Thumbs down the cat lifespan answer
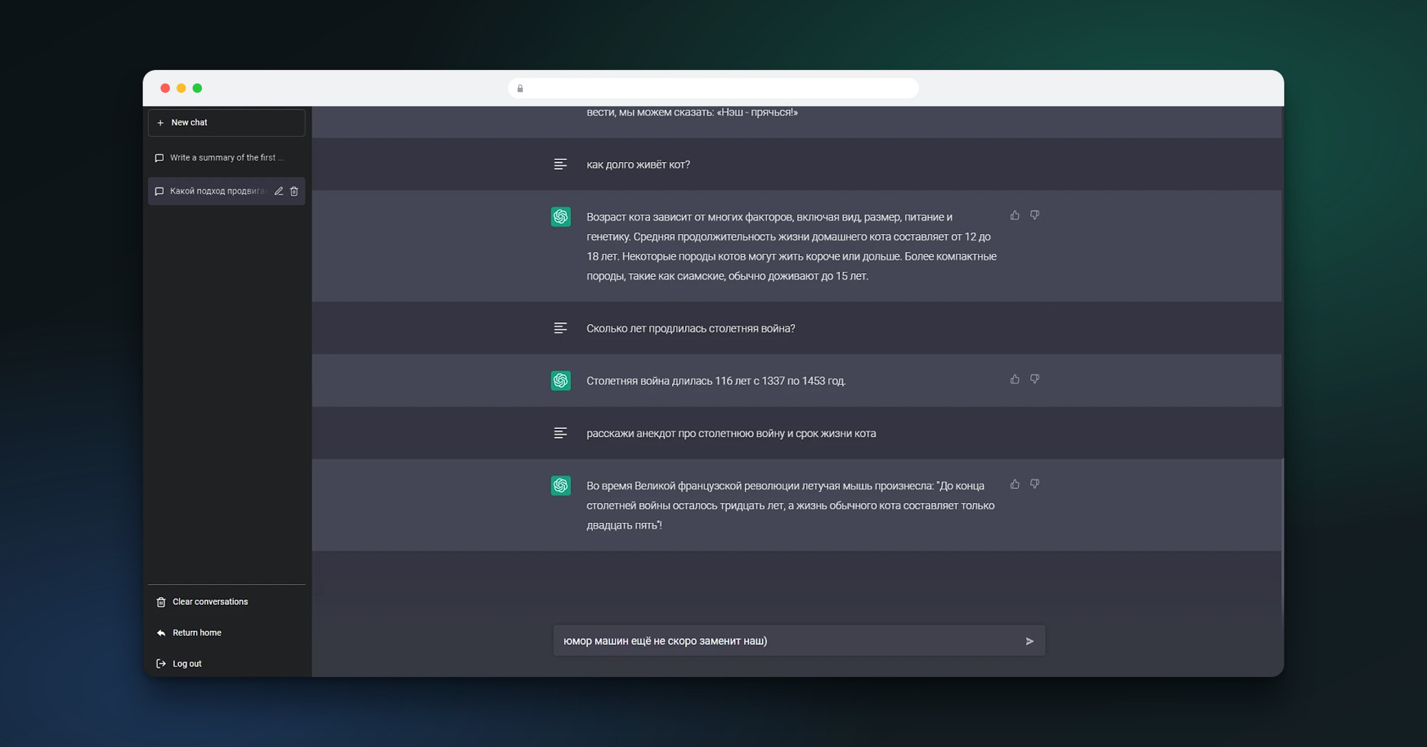This screenshot has height=747, width=1427. pyautogui.click(x=1035, y=215)
